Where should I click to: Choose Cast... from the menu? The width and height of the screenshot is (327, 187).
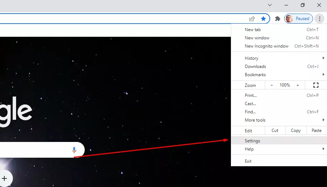pyautogui.click(x=279, y=104)
